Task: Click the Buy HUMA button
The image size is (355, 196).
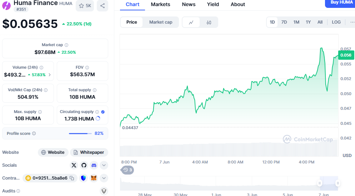Action: [340, 3]
